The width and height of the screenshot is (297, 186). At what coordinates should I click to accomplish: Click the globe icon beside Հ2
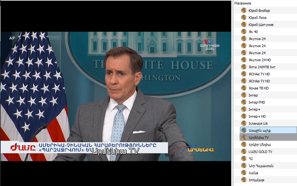[x=244, y=159]
